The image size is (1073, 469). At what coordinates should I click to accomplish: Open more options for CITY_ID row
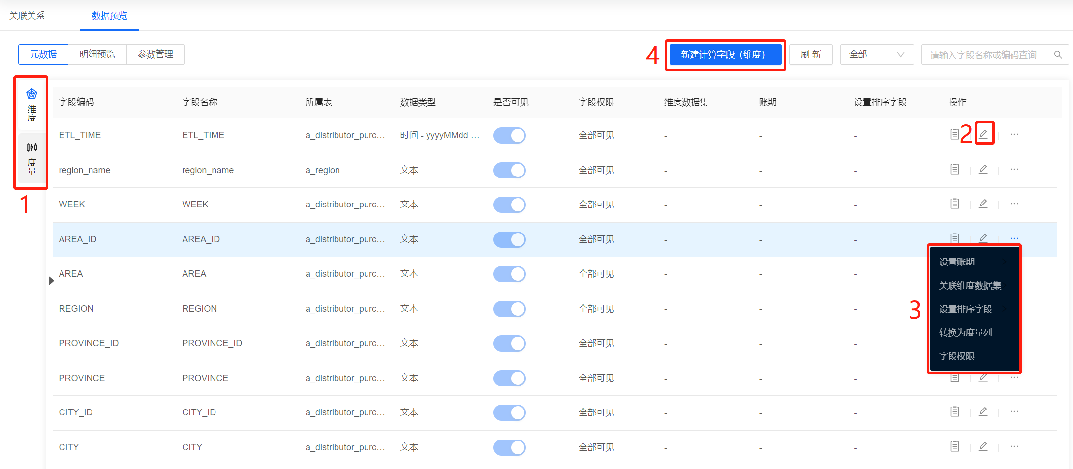click(x=1014, y=411)
